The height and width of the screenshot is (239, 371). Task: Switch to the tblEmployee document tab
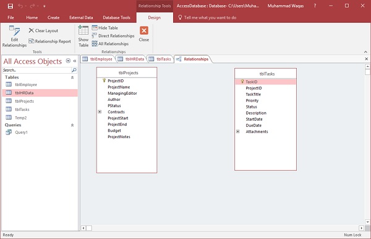pyautogui.click(x=98, y=59)
